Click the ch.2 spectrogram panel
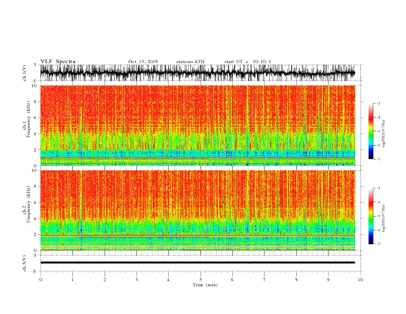 coord(197,210)
